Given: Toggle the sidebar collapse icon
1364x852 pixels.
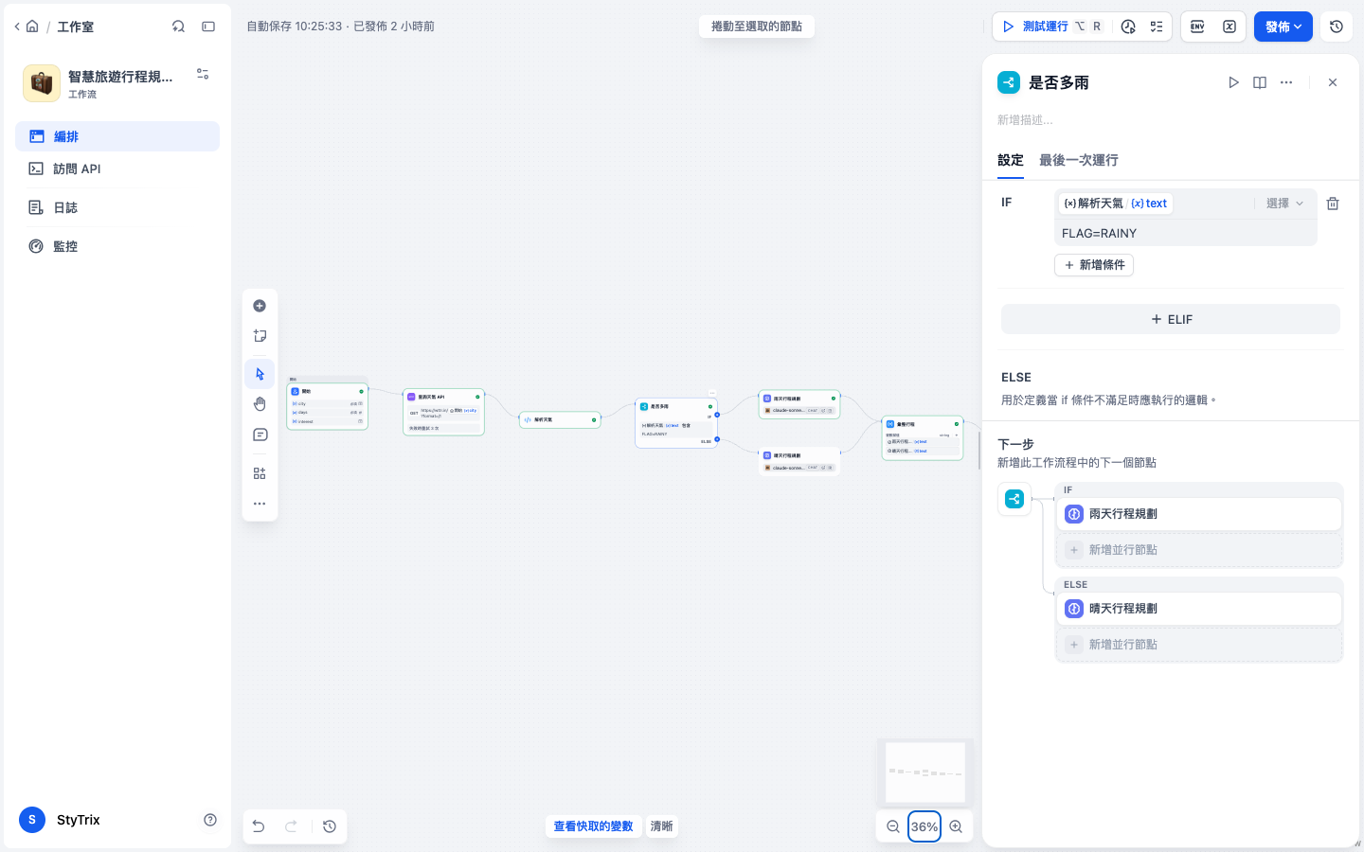Looking at the screenshot, I should (208, 27).
